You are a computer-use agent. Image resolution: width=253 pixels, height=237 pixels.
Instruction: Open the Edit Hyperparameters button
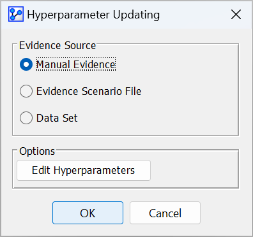pos(84,171)
